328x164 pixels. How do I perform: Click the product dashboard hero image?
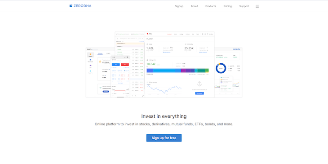coord(164,64)
